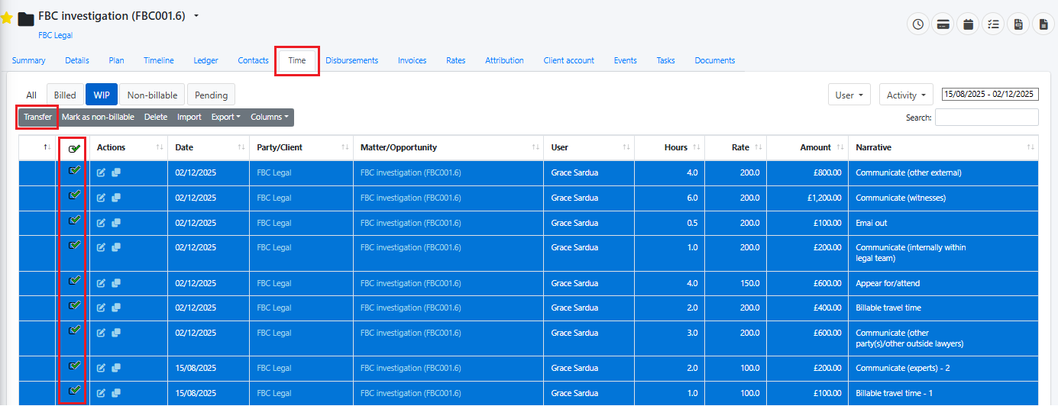Open the Disbursements tab
This screenshot has width=1058, height=406.
(x=351, y=60)
